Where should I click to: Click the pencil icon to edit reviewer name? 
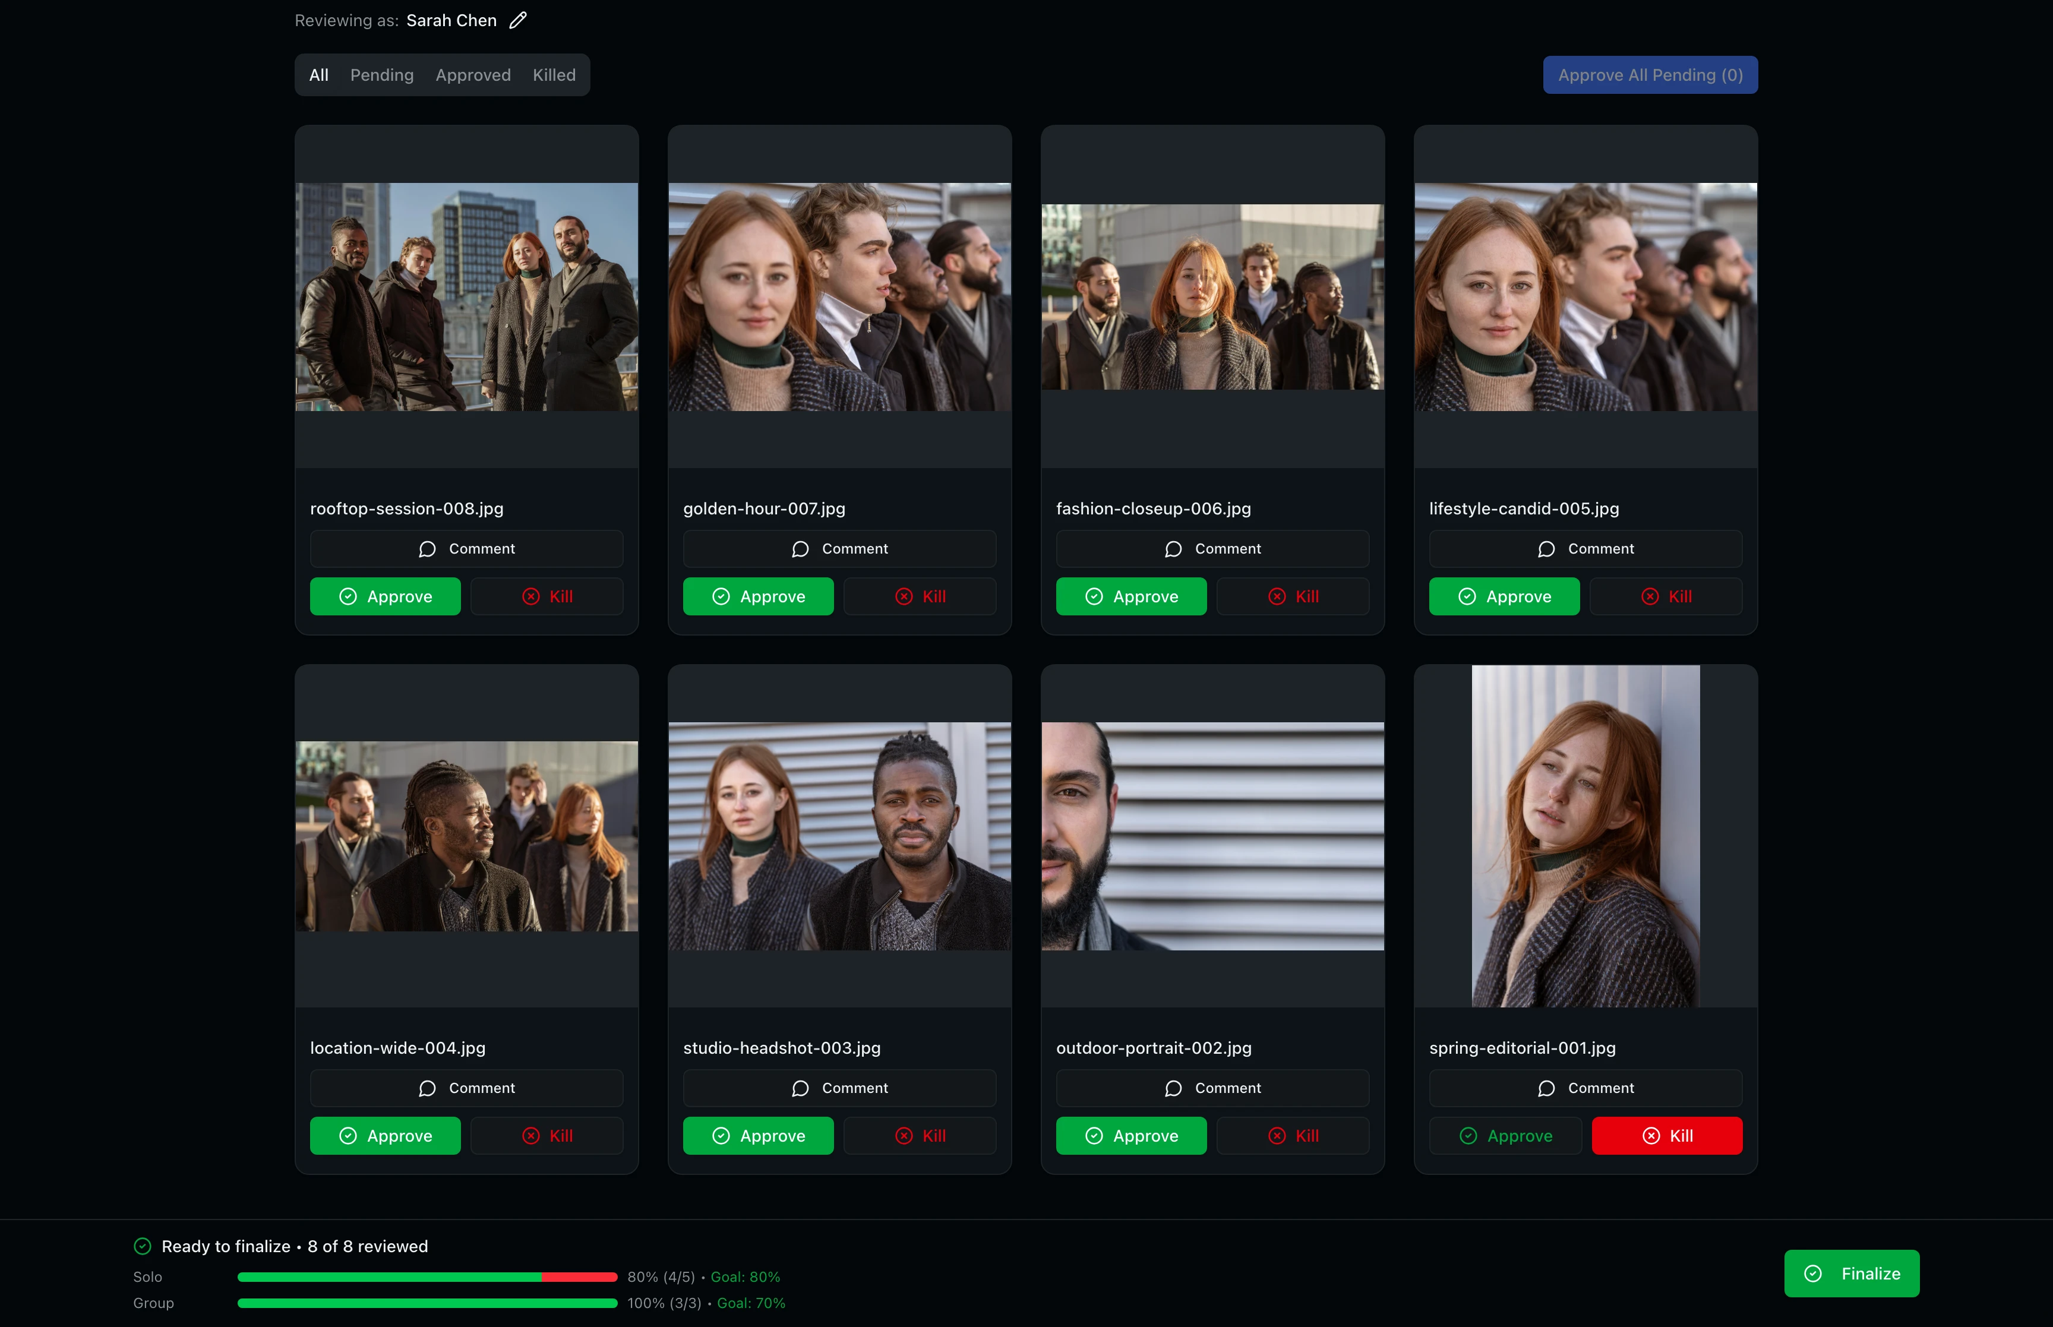point(518,20)
